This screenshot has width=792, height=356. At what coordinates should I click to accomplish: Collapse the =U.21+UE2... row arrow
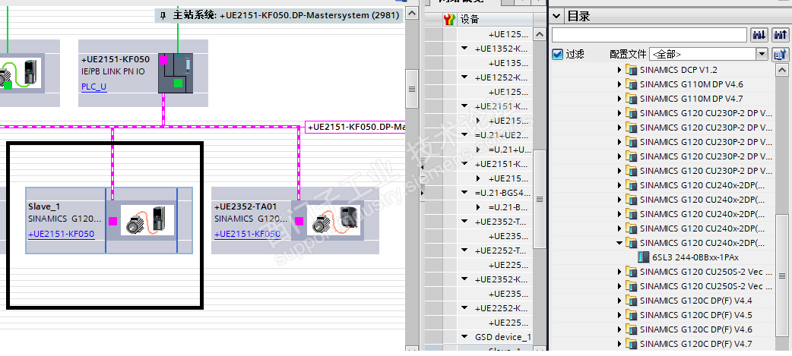coord(464,135)
